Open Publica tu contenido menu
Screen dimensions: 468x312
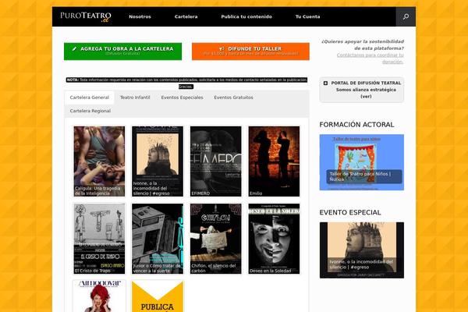(x=246, y=16)
